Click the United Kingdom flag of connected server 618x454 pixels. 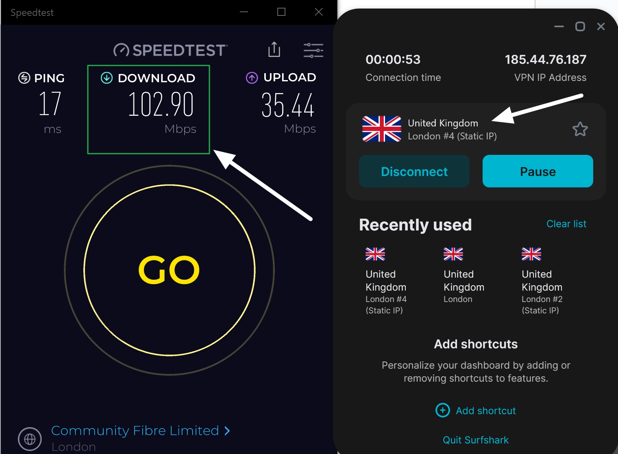381,129
